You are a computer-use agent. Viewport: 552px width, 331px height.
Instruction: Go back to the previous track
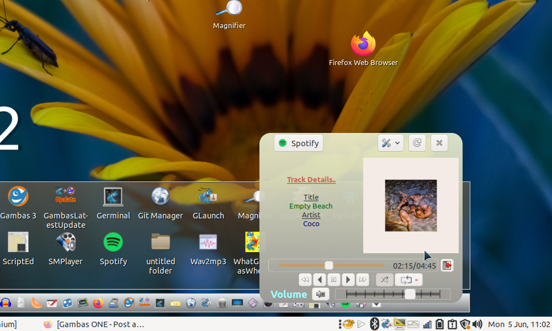click(x=305, y=280)
